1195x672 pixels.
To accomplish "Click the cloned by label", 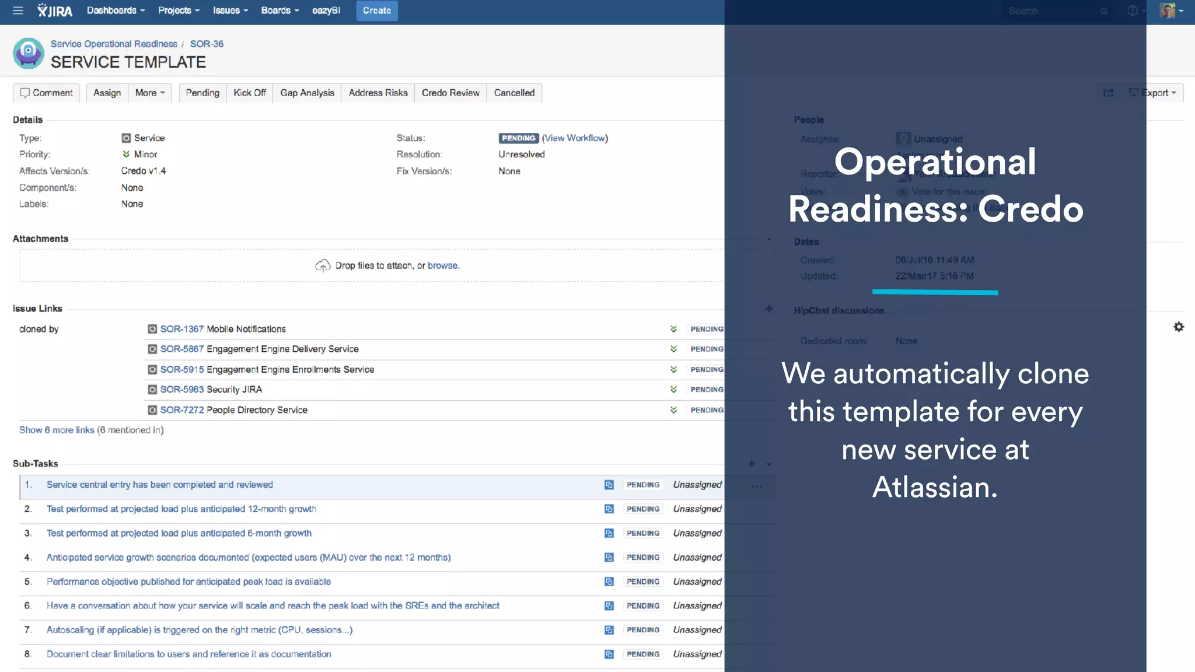I will click(x=39, y=329).
